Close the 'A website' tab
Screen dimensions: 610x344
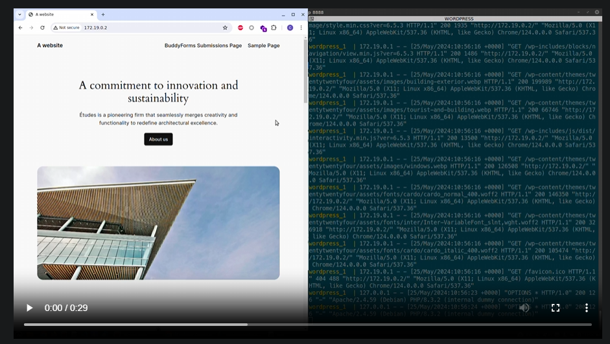(92, 14)
